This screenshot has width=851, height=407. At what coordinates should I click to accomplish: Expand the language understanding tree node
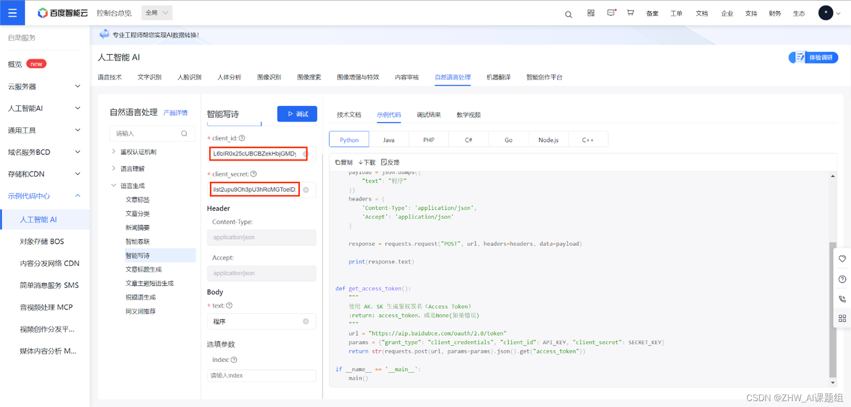pos(114,168)
